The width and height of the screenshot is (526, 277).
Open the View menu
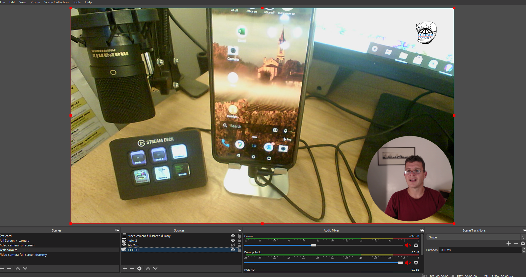click(x=23, y=2)
